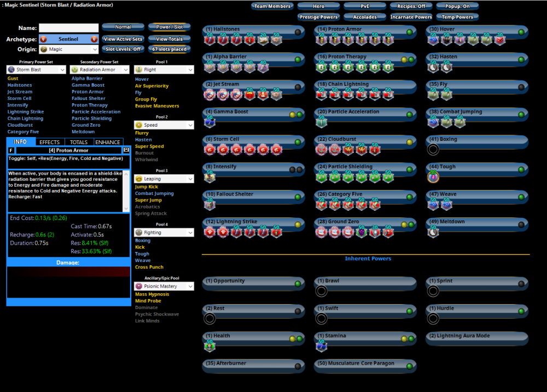The height and width of the screenshot is (392, 547).
Task: Toggle the Proton Armor power green indicator
Action: 410,32
